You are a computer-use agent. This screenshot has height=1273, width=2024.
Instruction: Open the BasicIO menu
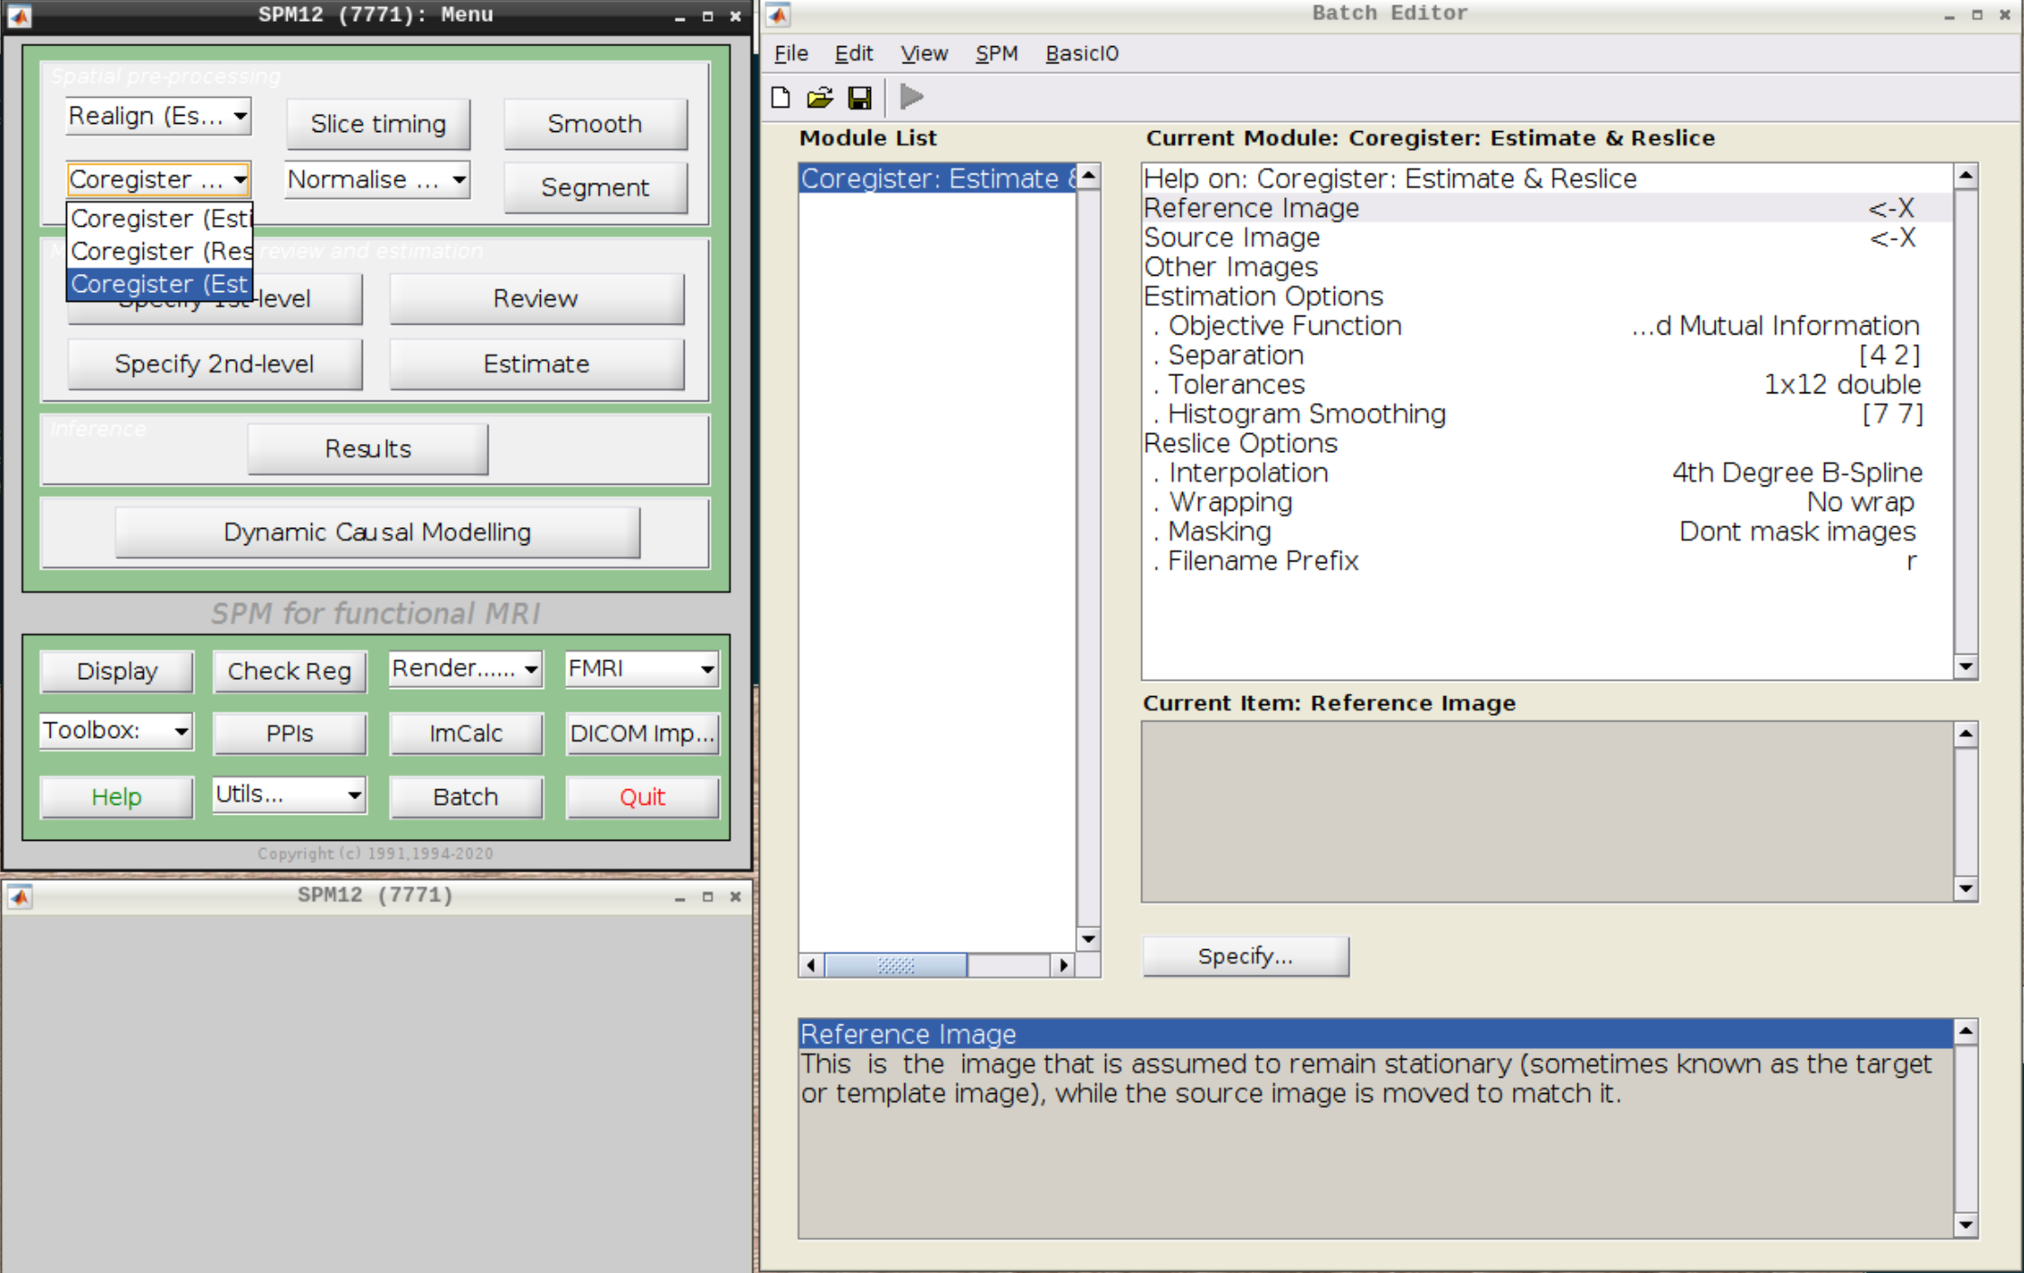pyautogui.click(x=1082, y=53)
